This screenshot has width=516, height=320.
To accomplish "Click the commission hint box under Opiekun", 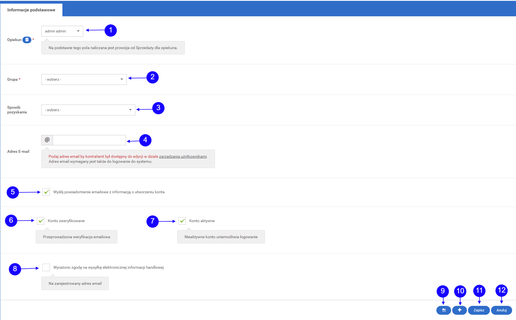I will (x=113, y=48).
